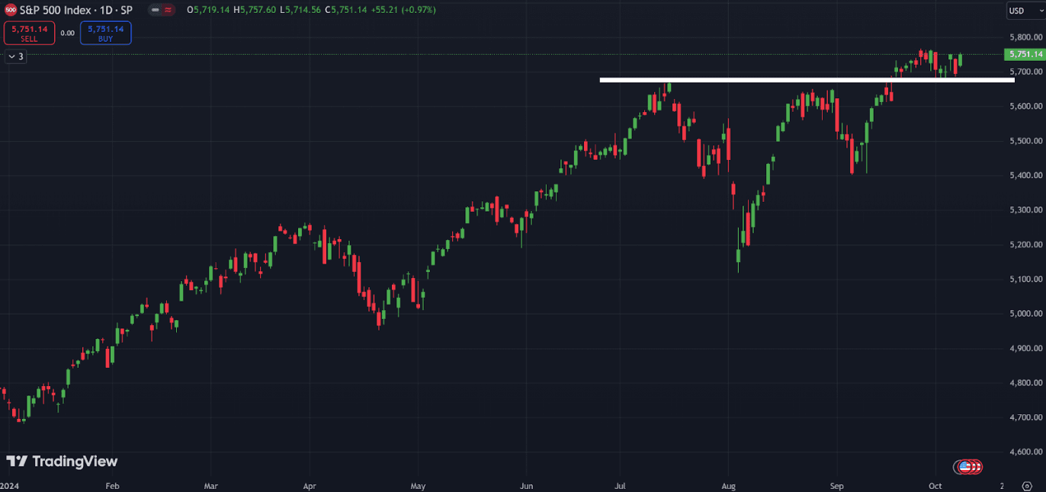Click the grey circle event marker
The height and width of the screenshot is (492, 1046).
(x=958, y=466)
